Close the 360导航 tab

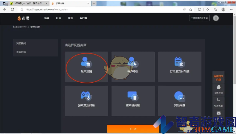[47, 3]
